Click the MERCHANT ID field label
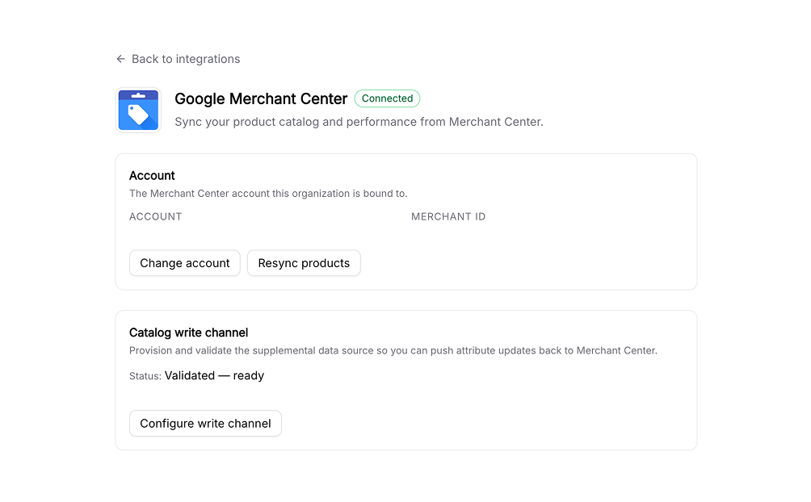Screen dimensions: 811x502 pyautogui.click(x=448, y=216)
